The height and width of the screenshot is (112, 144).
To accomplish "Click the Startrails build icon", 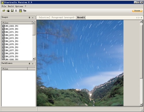I will pos(20,11).
